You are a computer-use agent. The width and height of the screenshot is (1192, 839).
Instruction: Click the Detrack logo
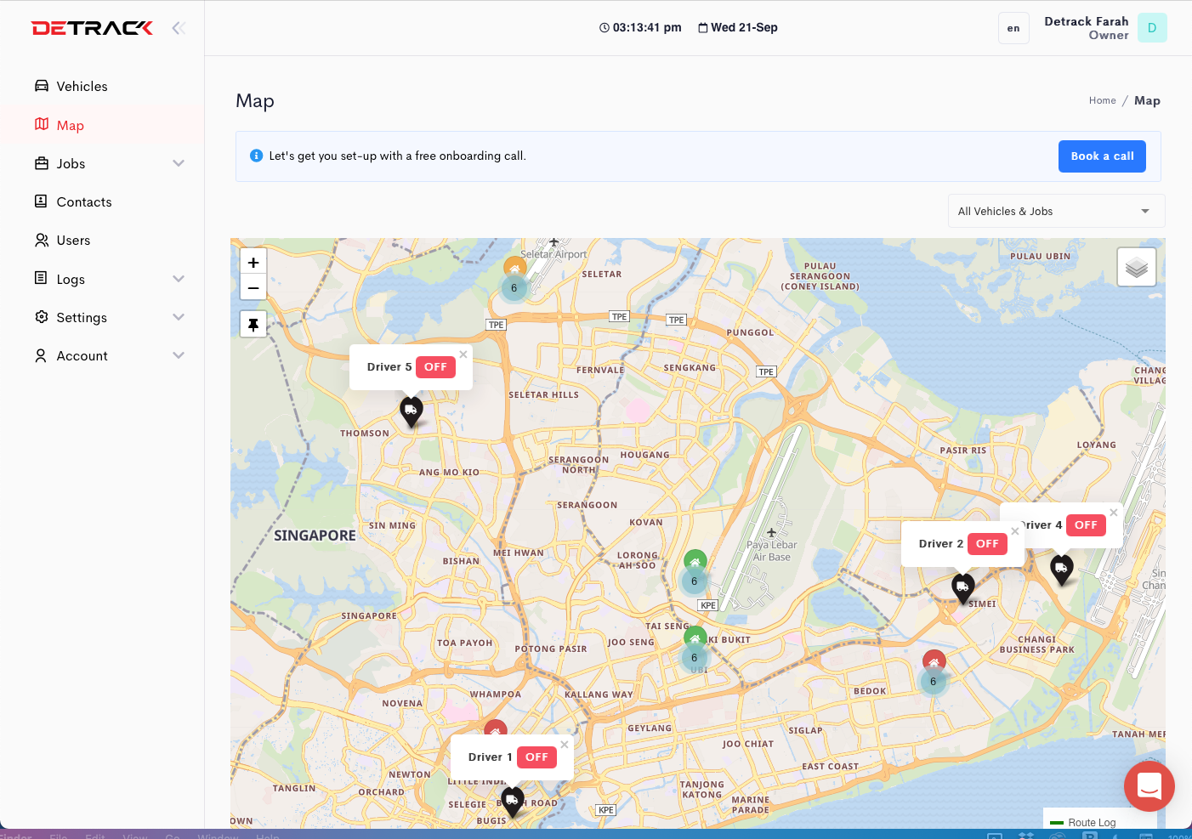point(92,27)
